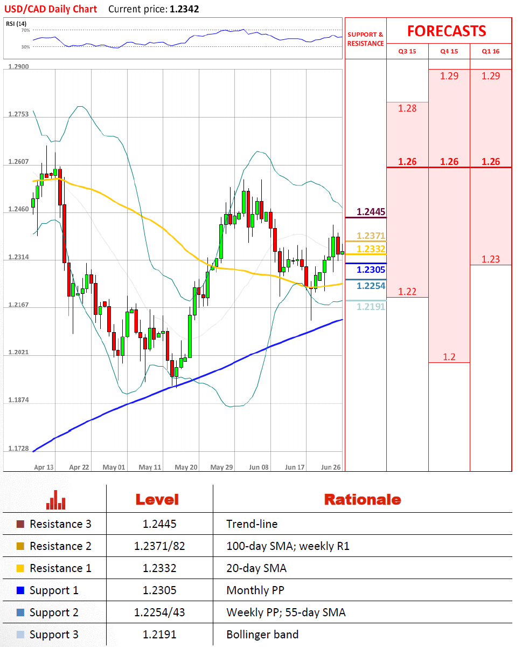Click the RSI 70% level label
Image resolution: width=522 pixels, height=647 pixels.
(x=25, y=30)
